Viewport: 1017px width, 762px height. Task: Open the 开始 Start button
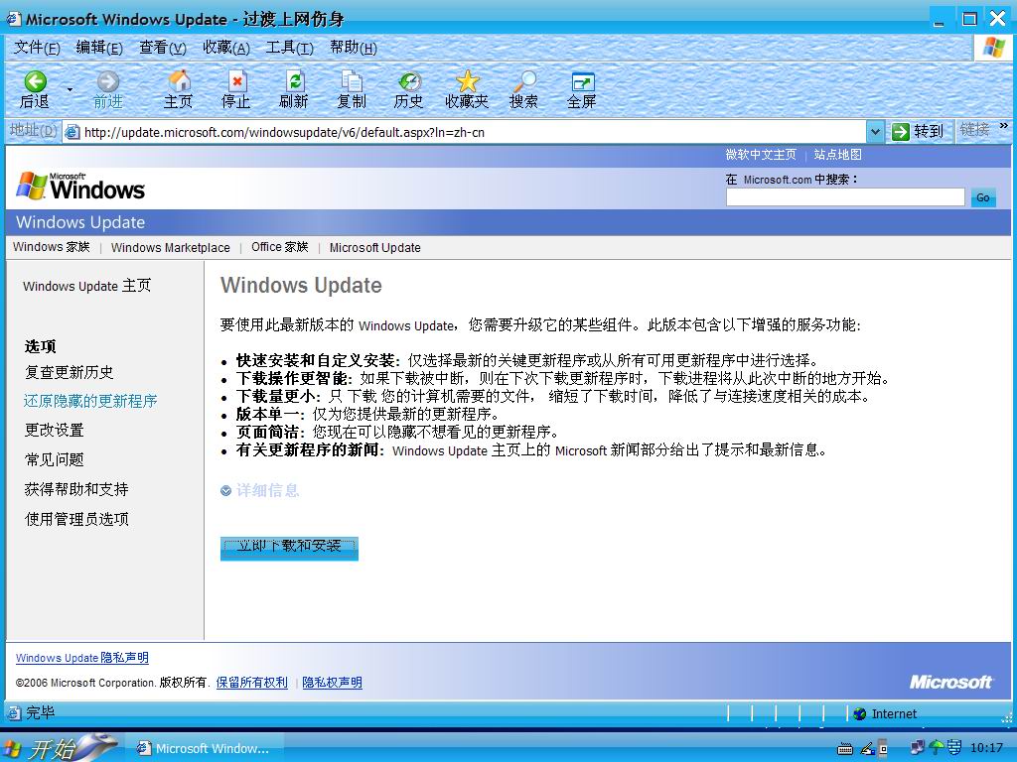(60, 748)
